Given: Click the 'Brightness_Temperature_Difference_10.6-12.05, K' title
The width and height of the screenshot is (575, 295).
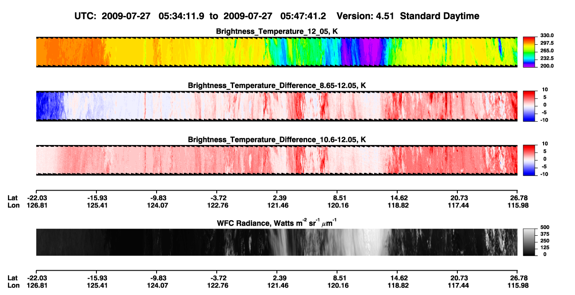Looking at the screenshot, I should (x=277, y=140).
